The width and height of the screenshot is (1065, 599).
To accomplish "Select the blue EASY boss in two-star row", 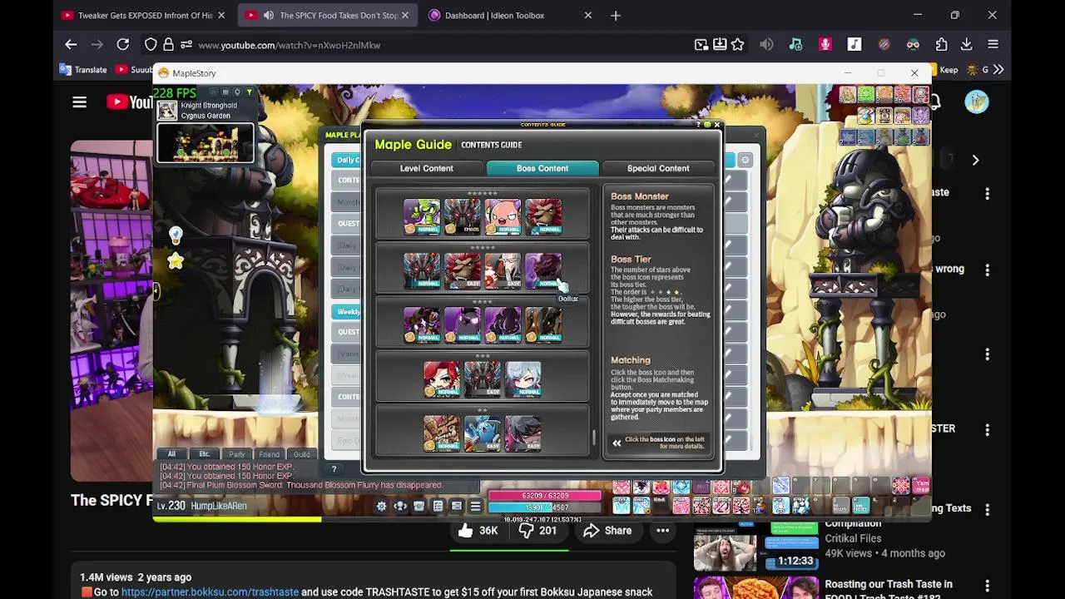I will (x=483, y=434).
